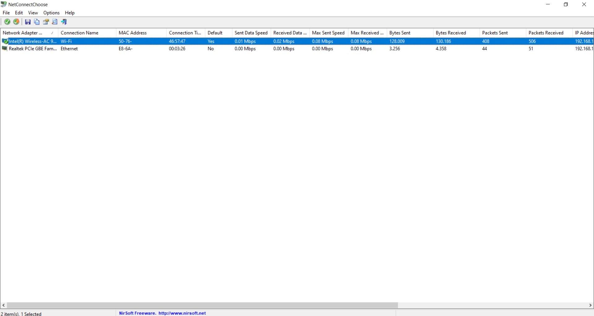Open the Options menu
The width and height of the screenshot is (594, 316).
click(51, 13)
